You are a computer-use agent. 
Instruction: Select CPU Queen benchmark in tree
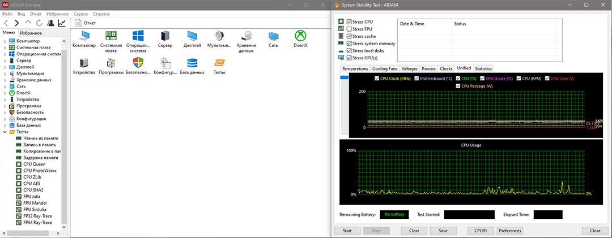coord(35,165)
